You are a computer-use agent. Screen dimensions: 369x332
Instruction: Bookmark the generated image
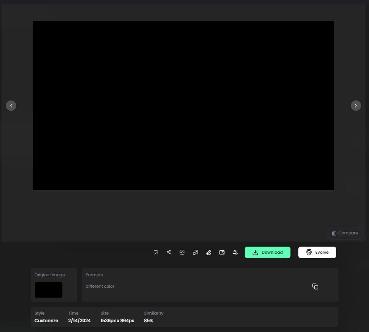155,252
